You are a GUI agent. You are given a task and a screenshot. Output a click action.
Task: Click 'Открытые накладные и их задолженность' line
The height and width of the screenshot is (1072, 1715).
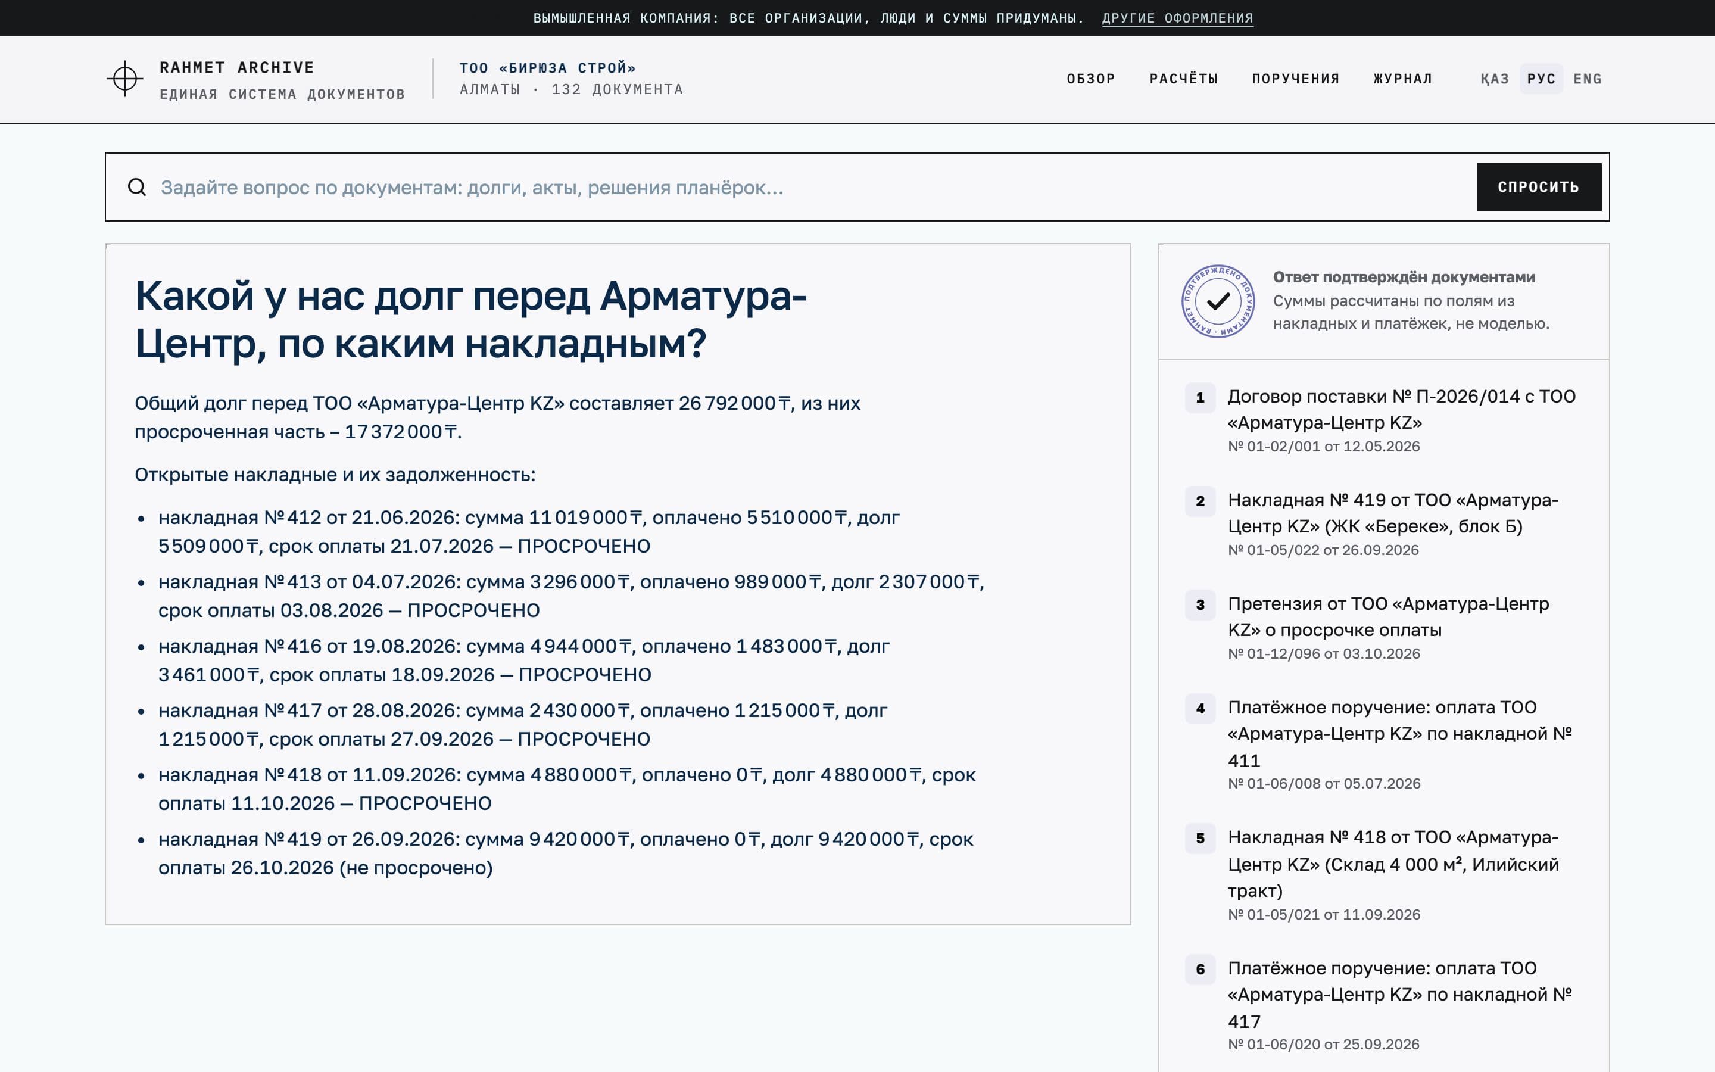tap(335, 474)
